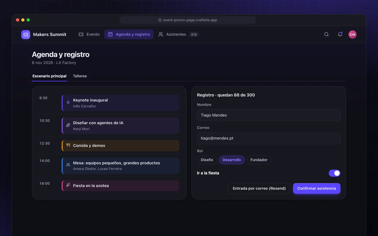Viewport: 378px width, 236px height.
Task: Click the Confirmar asistencia button
Action: [317, 189]
